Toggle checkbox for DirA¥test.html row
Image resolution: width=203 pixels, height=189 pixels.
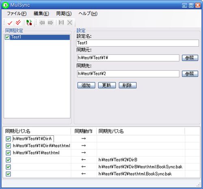click(x=8, y=146)
